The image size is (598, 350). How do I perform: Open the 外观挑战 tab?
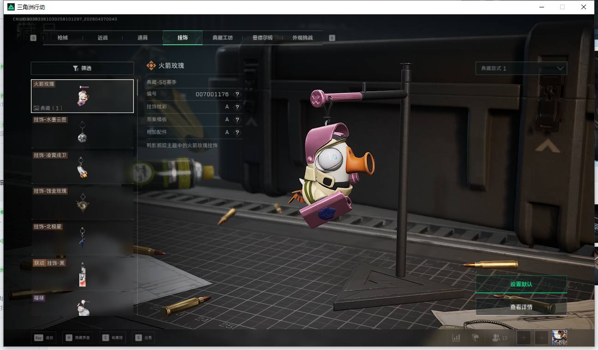[303, 38]
